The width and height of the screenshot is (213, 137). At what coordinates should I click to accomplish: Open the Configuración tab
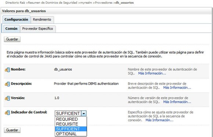(16, 19)
